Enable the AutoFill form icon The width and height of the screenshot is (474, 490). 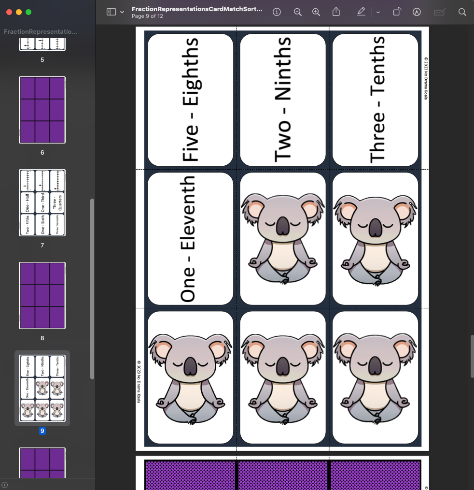click(439, 12)
